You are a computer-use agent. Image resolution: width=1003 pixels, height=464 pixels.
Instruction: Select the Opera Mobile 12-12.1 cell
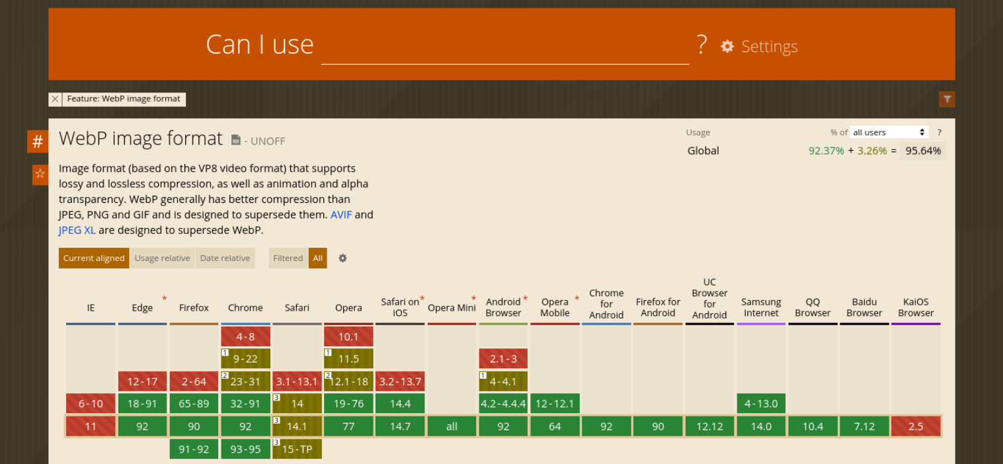555,404
